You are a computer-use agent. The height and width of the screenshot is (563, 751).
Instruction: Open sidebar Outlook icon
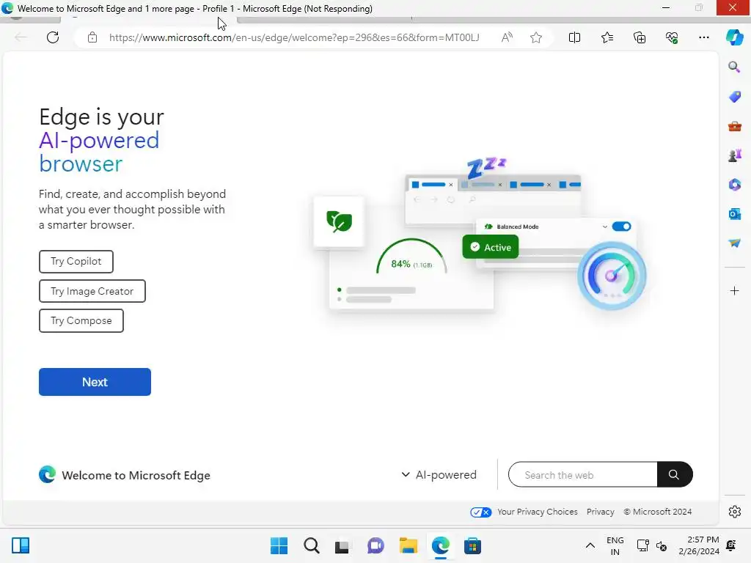(734, 214)
